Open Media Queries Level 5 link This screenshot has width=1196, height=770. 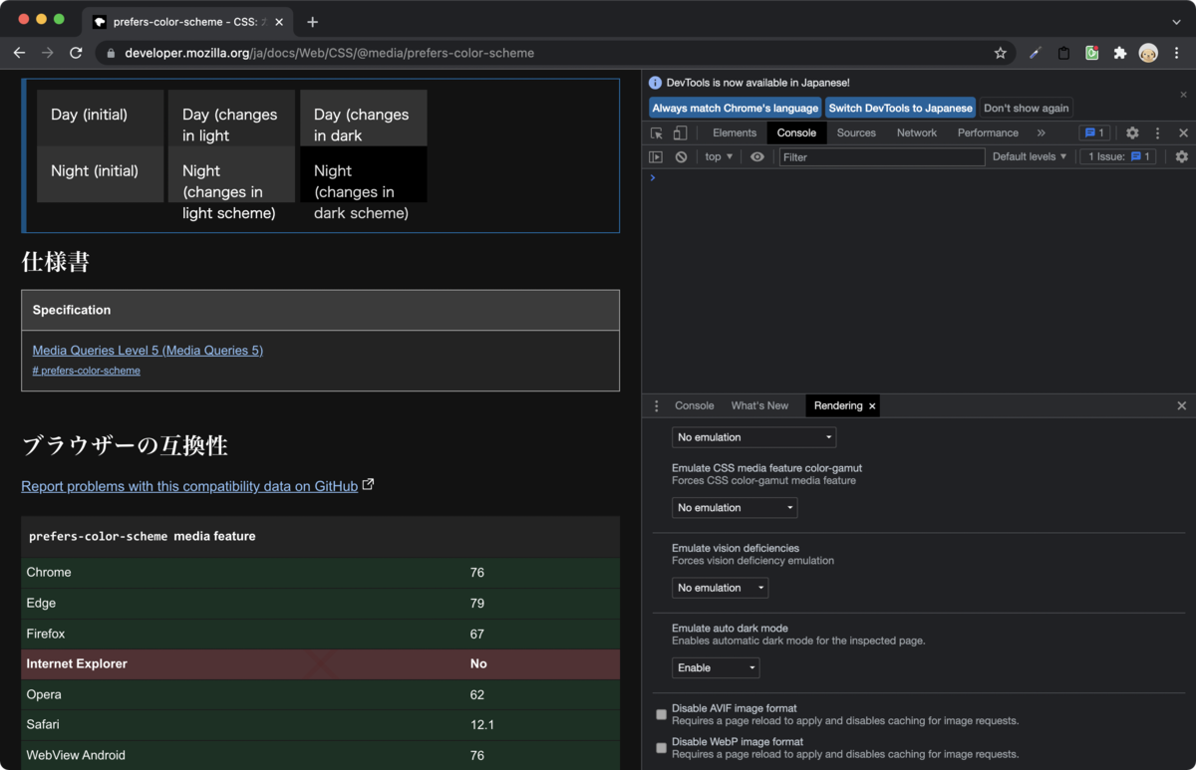pyautogui.click(x=148, y=351)
